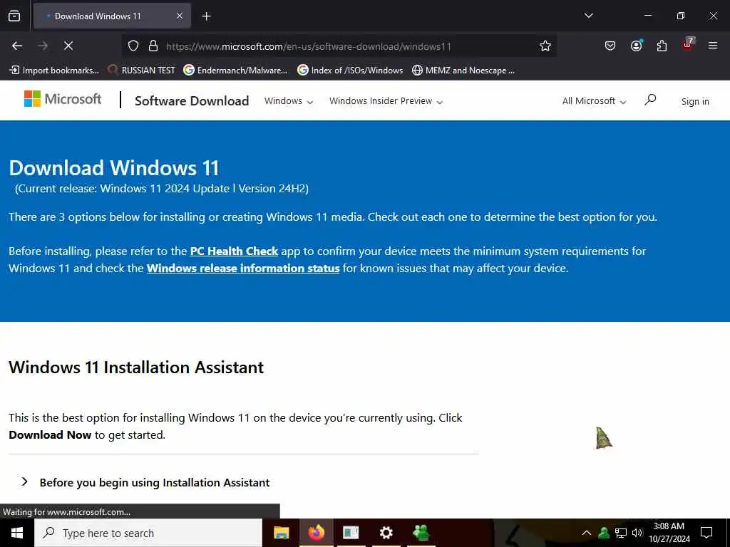Open the window-like app taskbar icon

(x=351, y=533)
